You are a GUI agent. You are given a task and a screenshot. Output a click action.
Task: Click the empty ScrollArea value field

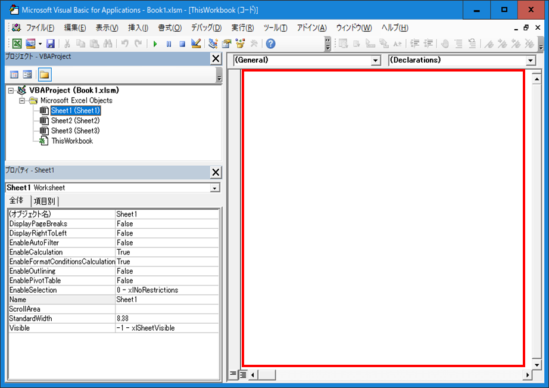tap(167, 309)
